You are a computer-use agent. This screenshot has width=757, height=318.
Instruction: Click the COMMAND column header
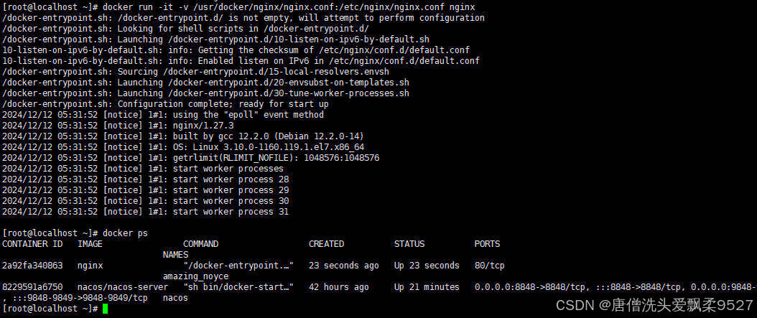pyautogui.click(x=200, y=244)
